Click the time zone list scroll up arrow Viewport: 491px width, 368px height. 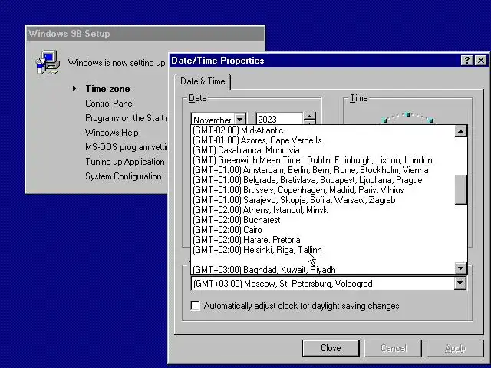click(460, 131)
